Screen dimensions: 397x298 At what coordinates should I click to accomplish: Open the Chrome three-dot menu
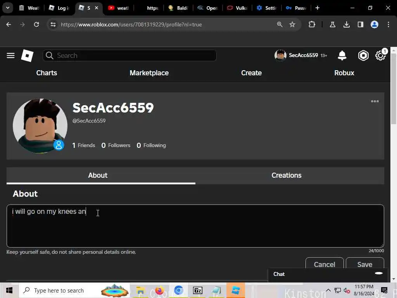tap(388, 24)
